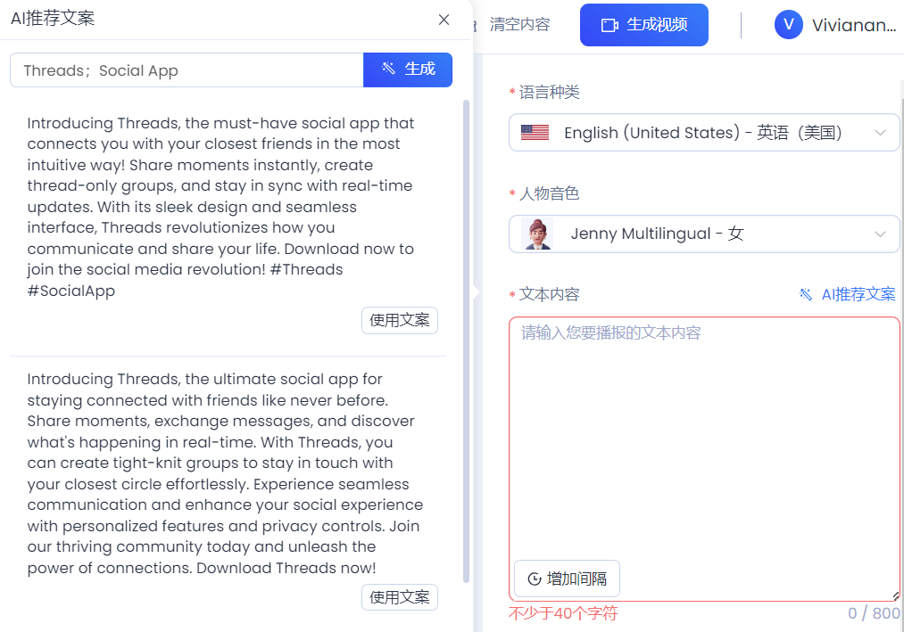Close the AI推荐文案 panel

click(444, 20)
